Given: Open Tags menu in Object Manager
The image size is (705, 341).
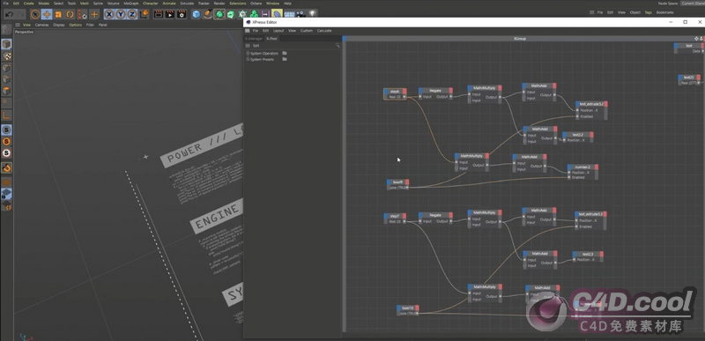Looking at the screenshot, I should click(648, 12).
